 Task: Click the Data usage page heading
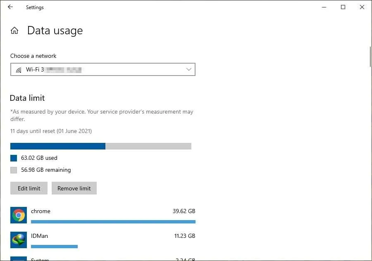[x=55, y=31]
